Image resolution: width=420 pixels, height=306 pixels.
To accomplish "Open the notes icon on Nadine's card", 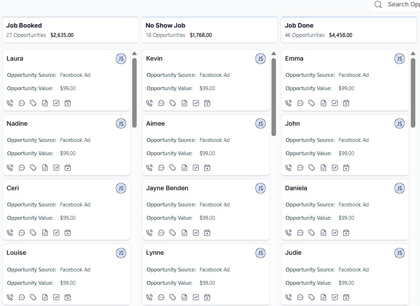I will [x=45, y=168].
